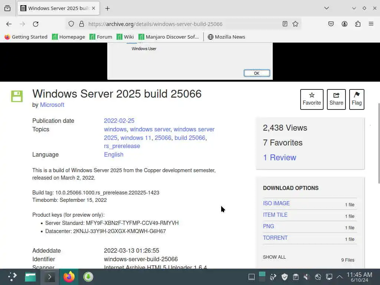Image resolution: width=380 pixels, height=285 pixels.
Task: Open the Microsoft creator link
Action: click(52, 105)
